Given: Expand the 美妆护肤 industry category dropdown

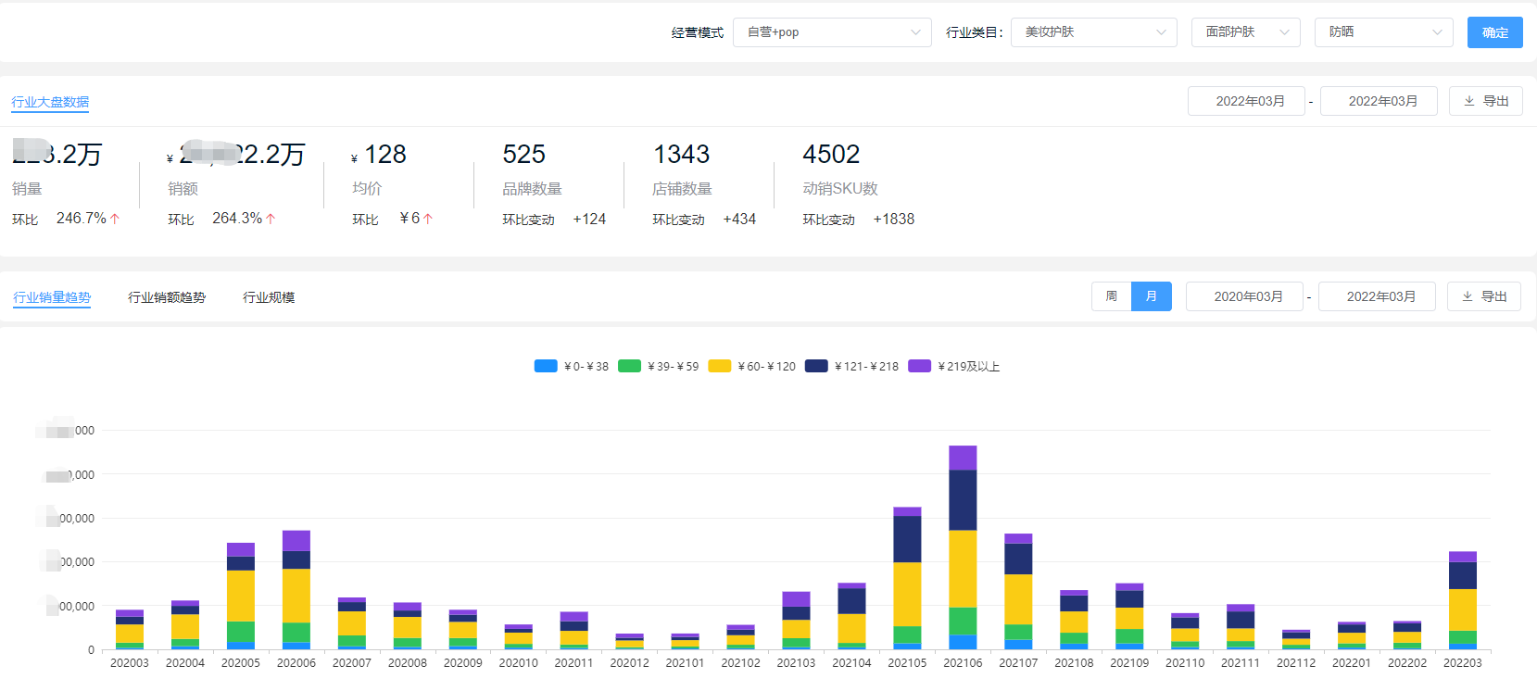Looking at the screenshot, I should (1093, 32).
